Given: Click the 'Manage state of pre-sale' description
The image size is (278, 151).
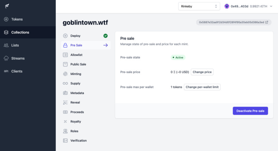Looking at the screenshot, I should pos(154,44).
